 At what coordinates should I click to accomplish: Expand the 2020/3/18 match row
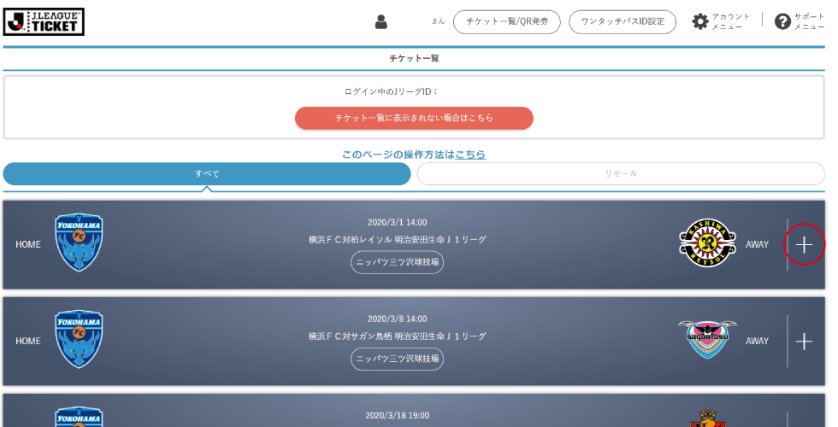[804, 418]
